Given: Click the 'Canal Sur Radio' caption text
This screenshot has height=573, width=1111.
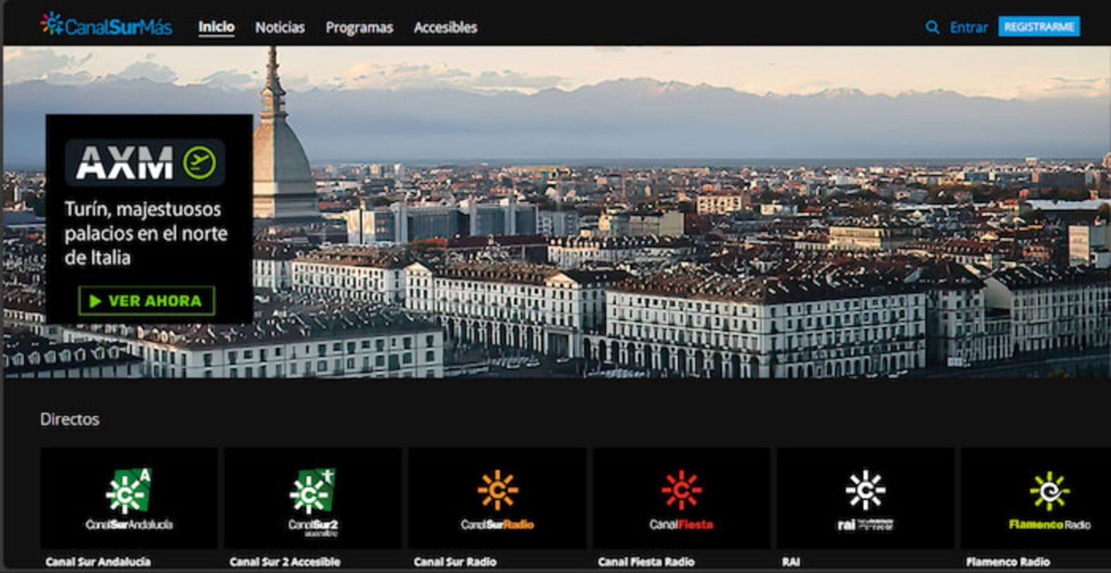Looking at the screenshot, I should coord(455,562).
